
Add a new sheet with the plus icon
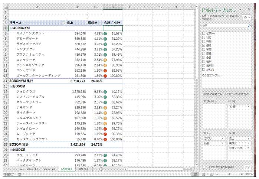(x=101, y=169)
